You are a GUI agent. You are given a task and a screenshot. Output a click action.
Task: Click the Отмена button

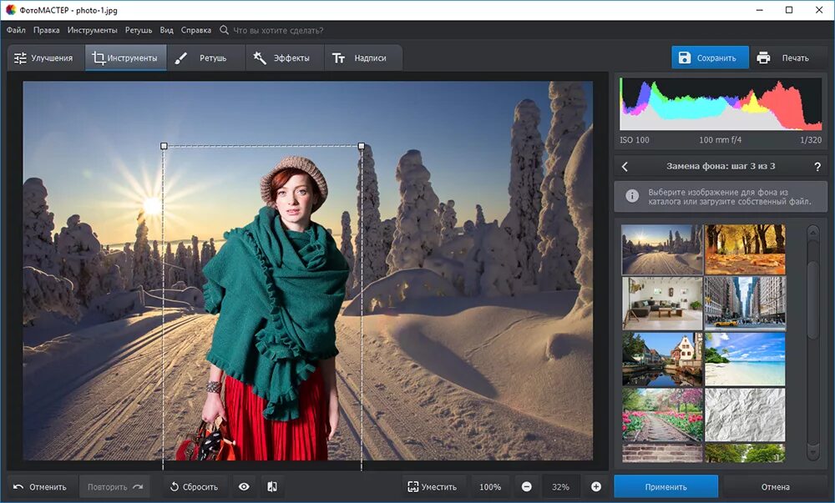point(775,486)
